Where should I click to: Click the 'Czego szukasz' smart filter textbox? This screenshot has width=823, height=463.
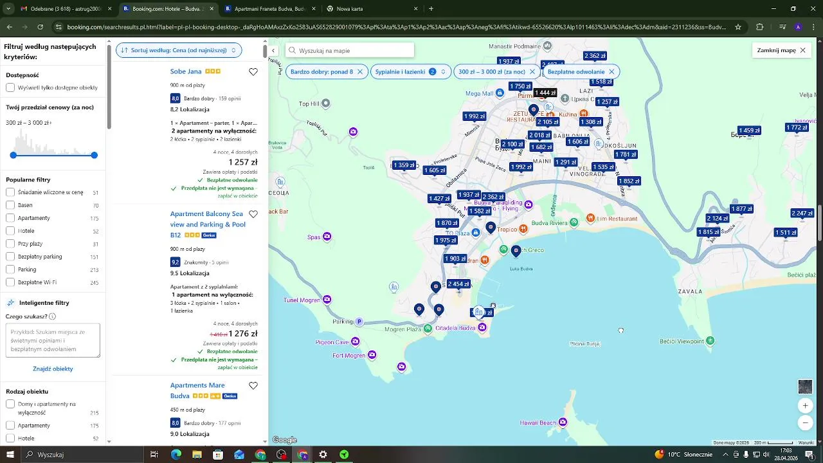pos(53,341)
